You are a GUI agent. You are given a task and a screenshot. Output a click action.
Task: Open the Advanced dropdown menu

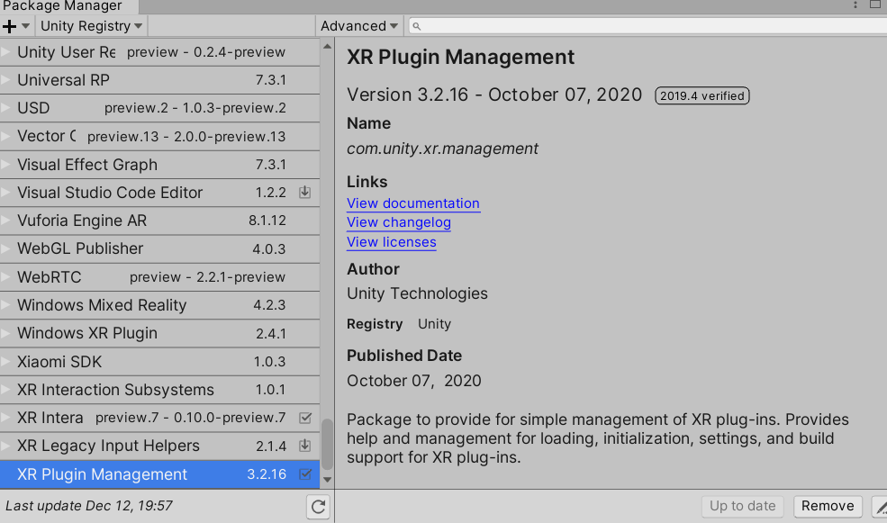coord(358,26)
